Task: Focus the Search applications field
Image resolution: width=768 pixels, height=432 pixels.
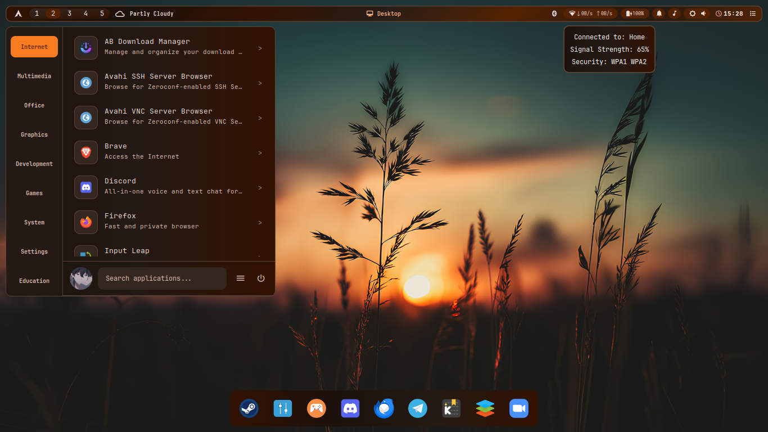Action: (x=162, y=278)
